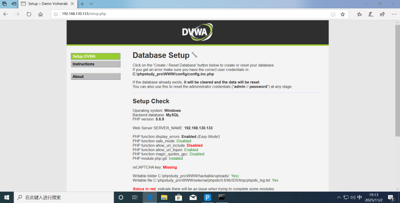Open Reading view book icon

click(x=333, y=14)
